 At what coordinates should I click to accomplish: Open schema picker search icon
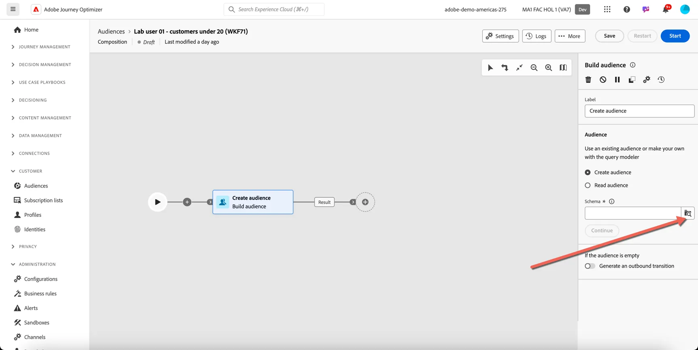pos(687,213)
